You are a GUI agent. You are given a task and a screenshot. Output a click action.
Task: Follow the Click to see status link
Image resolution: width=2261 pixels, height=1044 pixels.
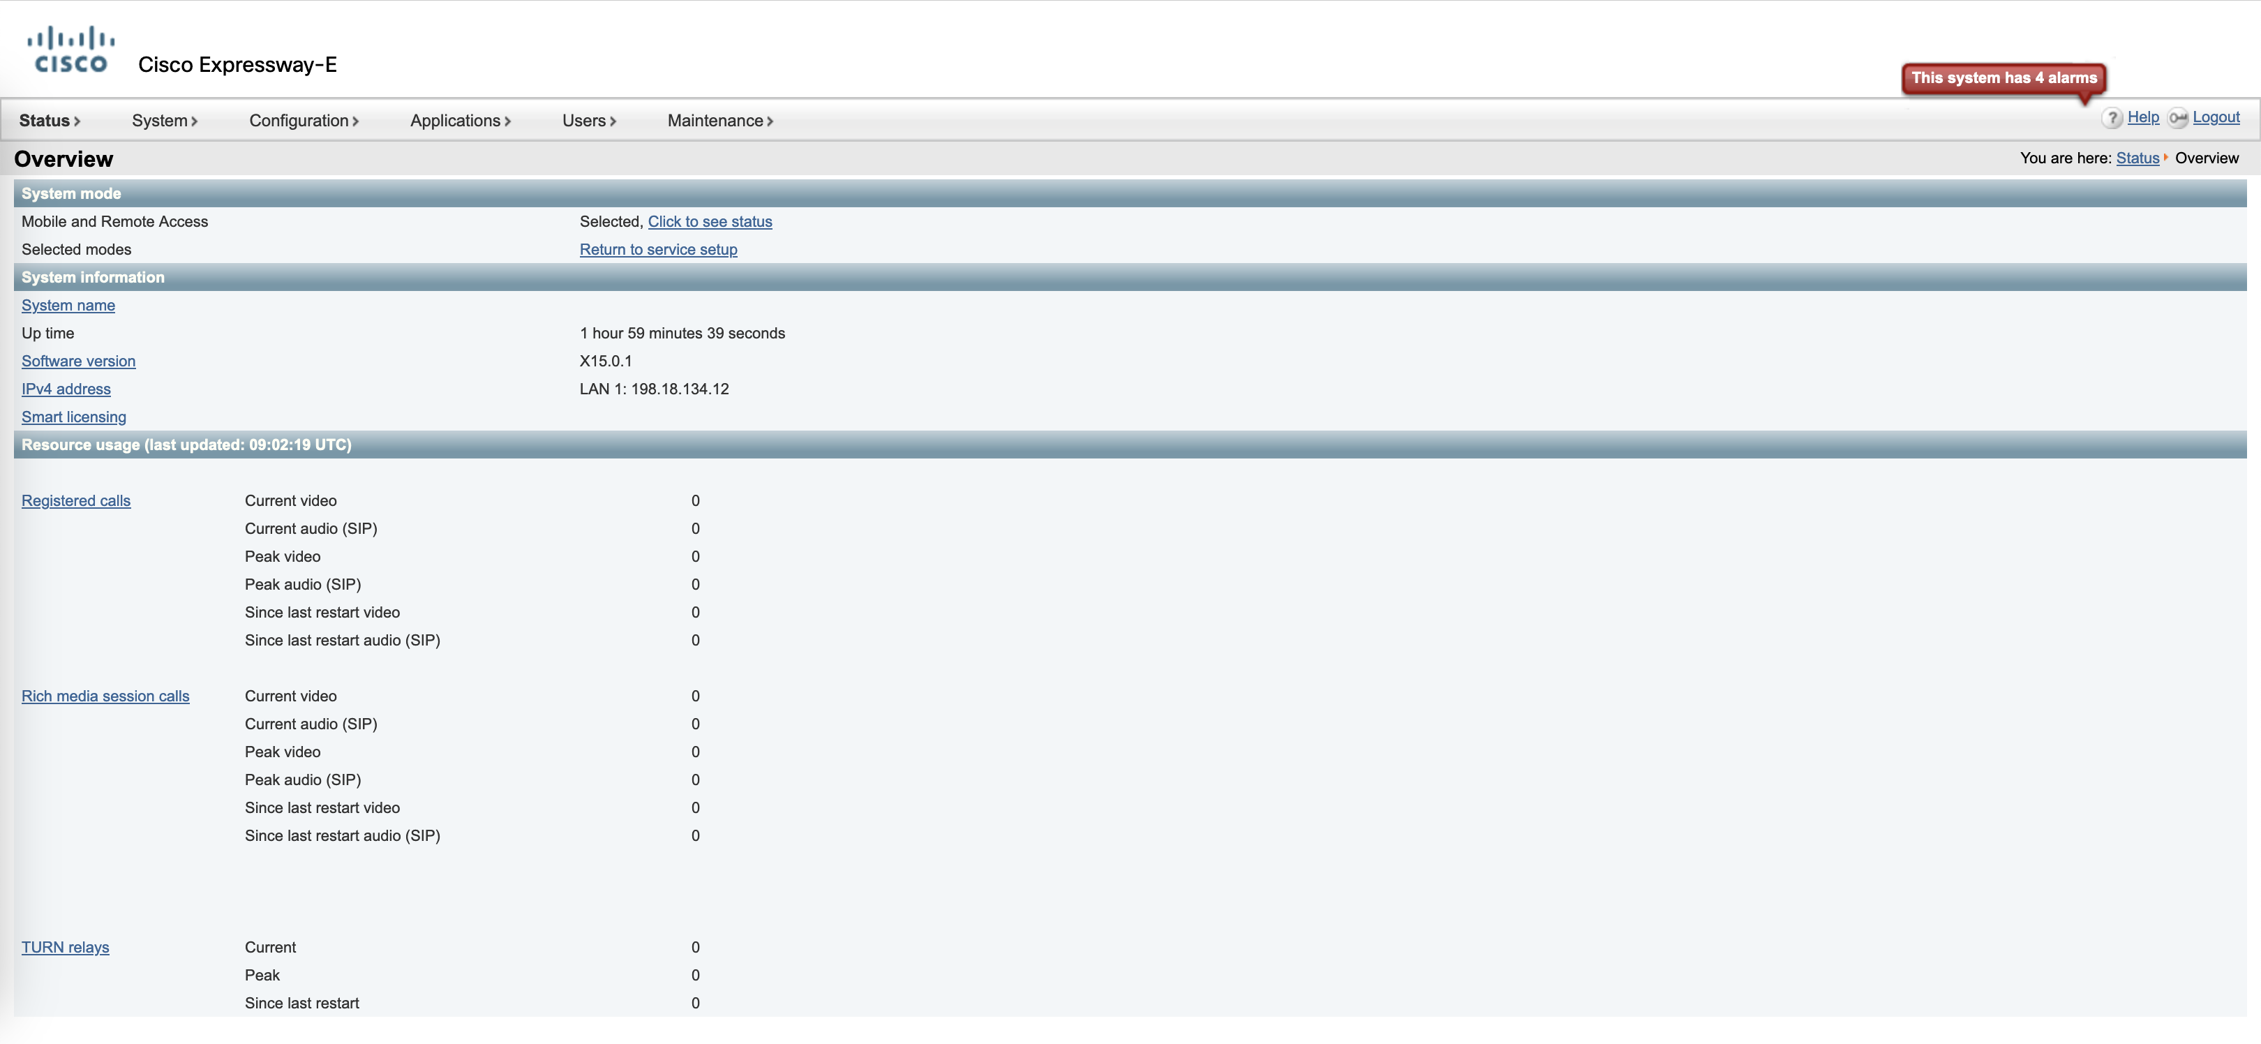coord(709,222)
